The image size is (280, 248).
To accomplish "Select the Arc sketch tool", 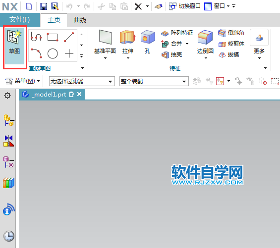I will click(37, 53).
